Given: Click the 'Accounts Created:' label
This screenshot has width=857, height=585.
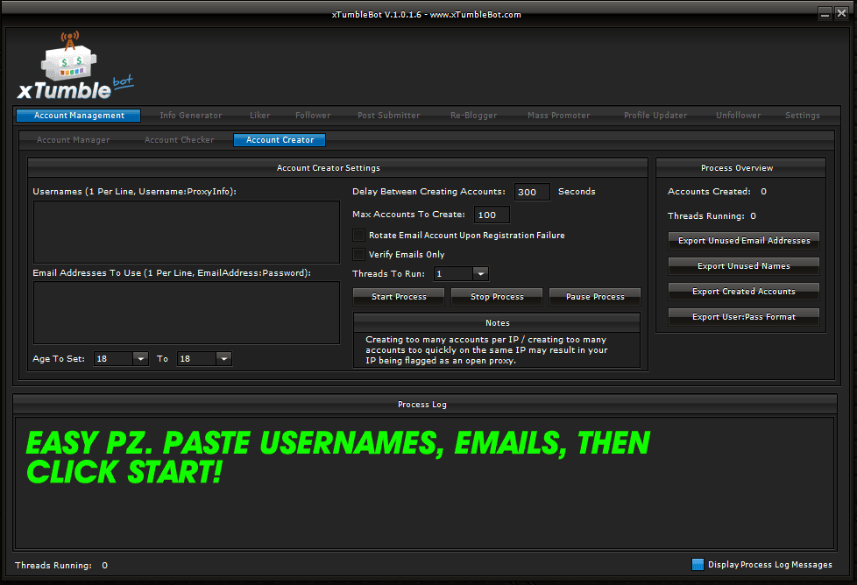Looking at the screenshot, I should (x=709, y=191).
